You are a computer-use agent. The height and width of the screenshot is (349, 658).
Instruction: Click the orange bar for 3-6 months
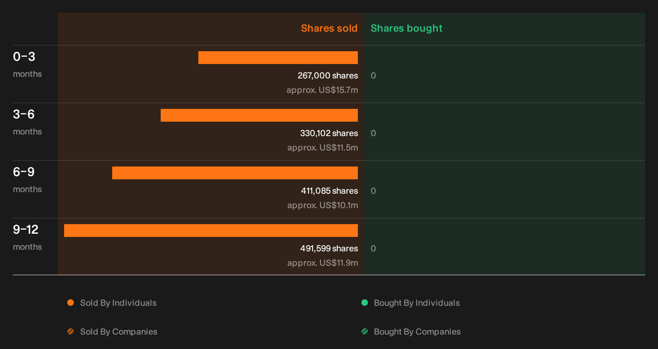pyautogui.click(x=259, y=115)
